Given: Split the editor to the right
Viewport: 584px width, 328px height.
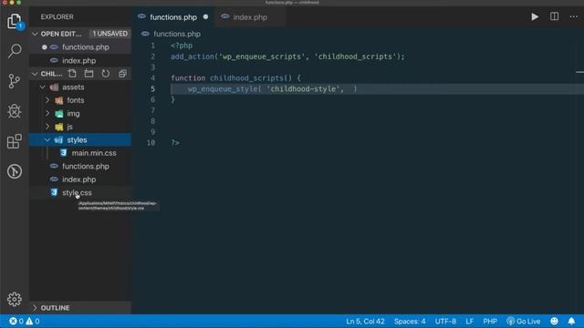Looking at the screenshot, I should click(x=554, y=16).
